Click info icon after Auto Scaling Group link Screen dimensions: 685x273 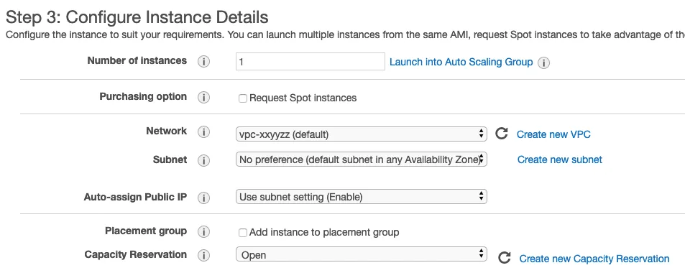543,63
